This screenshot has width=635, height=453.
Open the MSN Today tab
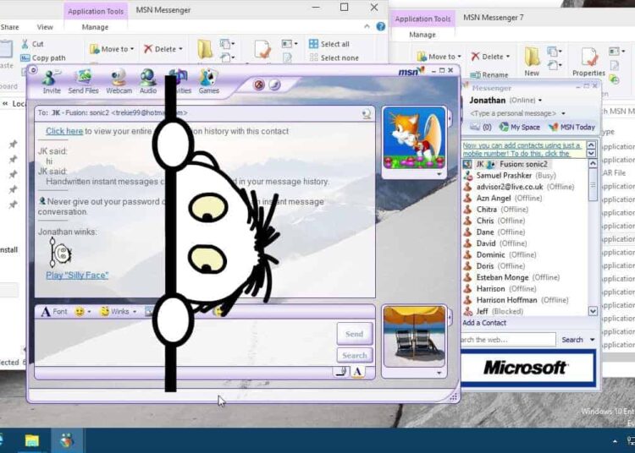coord(572,127)
